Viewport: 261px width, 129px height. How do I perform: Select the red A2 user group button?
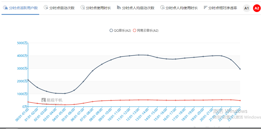point(257,8)
